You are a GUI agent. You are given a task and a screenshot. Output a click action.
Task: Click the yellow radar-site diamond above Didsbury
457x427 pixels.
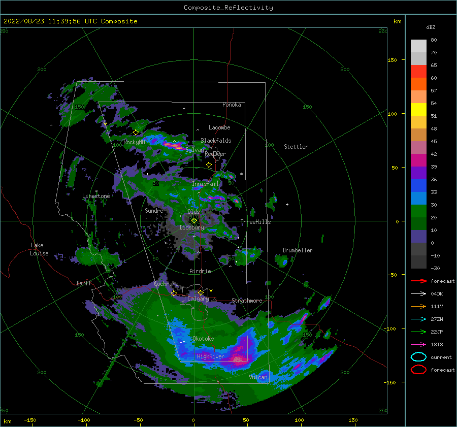click(x=194, y=221)
